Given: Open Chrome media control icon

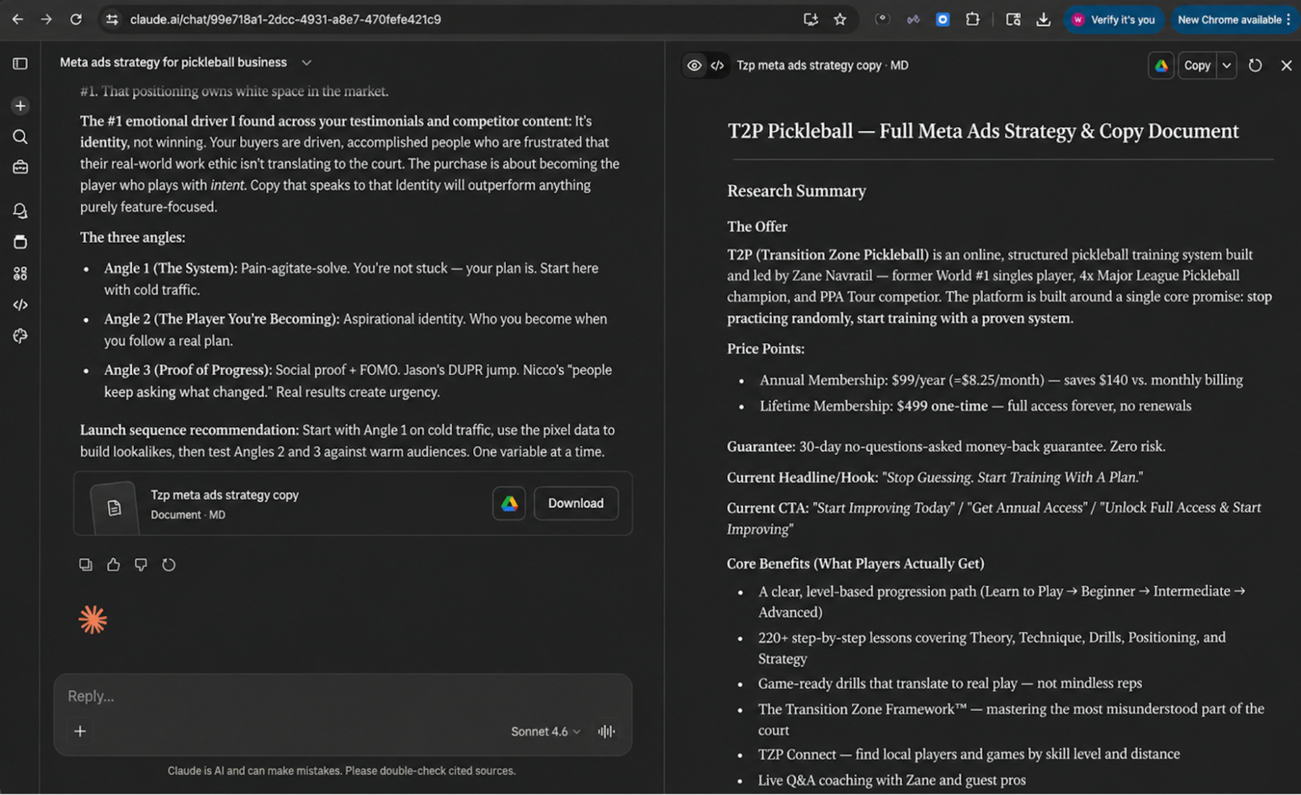Looking at the screenshot, I should click(1013, 20).
